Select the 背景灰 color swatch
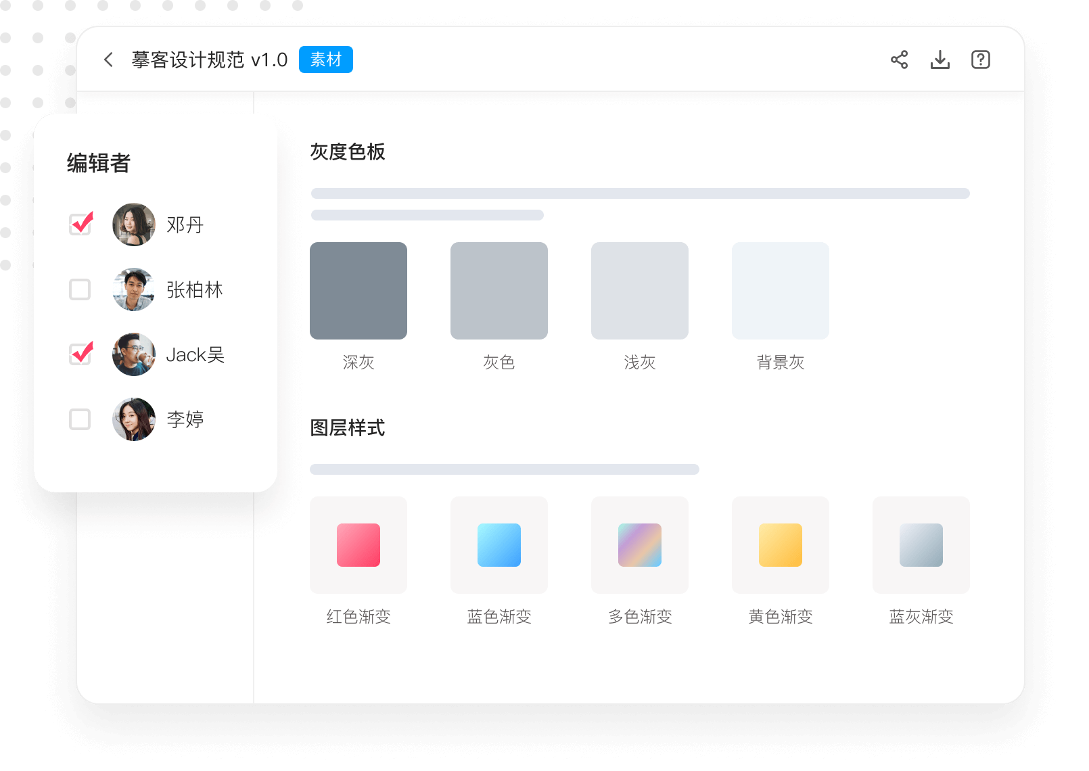This screenshot has height=771, width=1089. click(x=781, y=291)
